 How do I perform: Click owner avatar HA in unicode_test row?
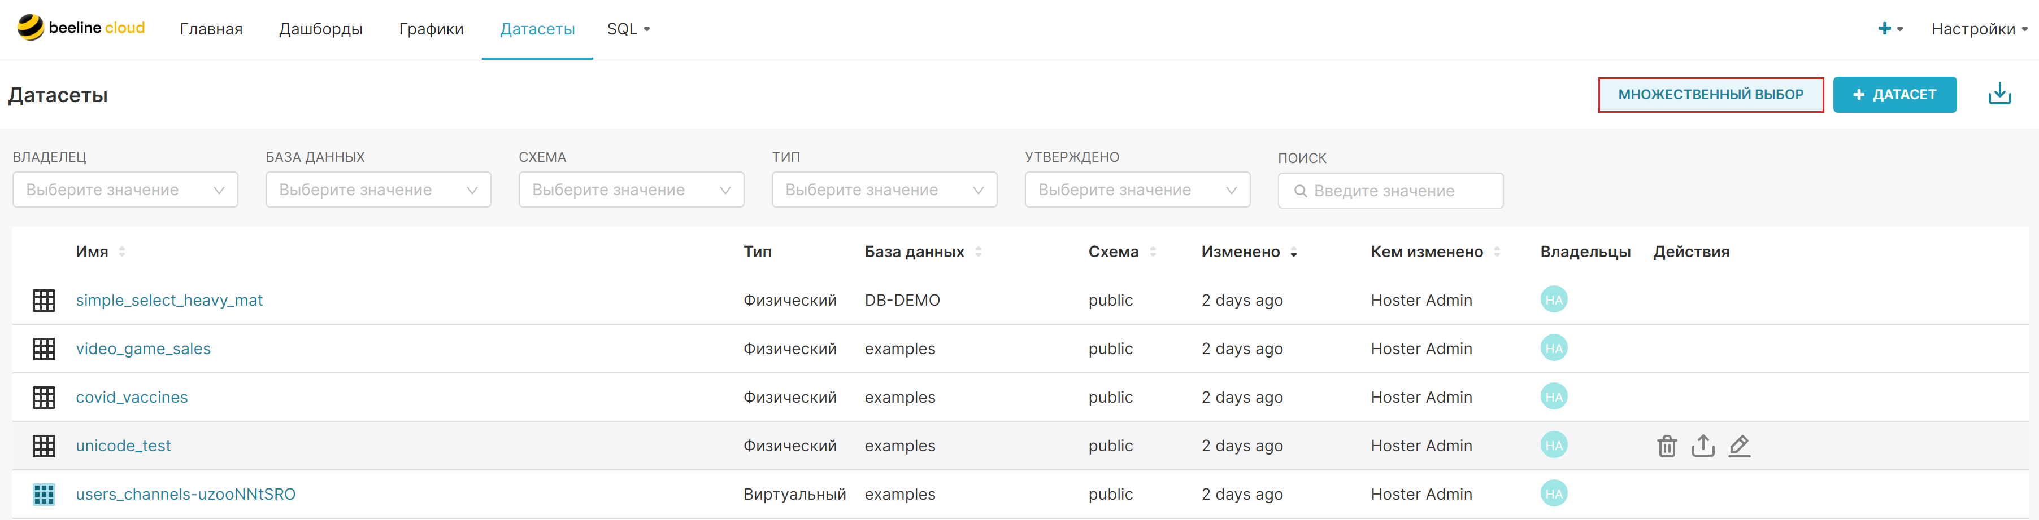tap(1554, 445)
